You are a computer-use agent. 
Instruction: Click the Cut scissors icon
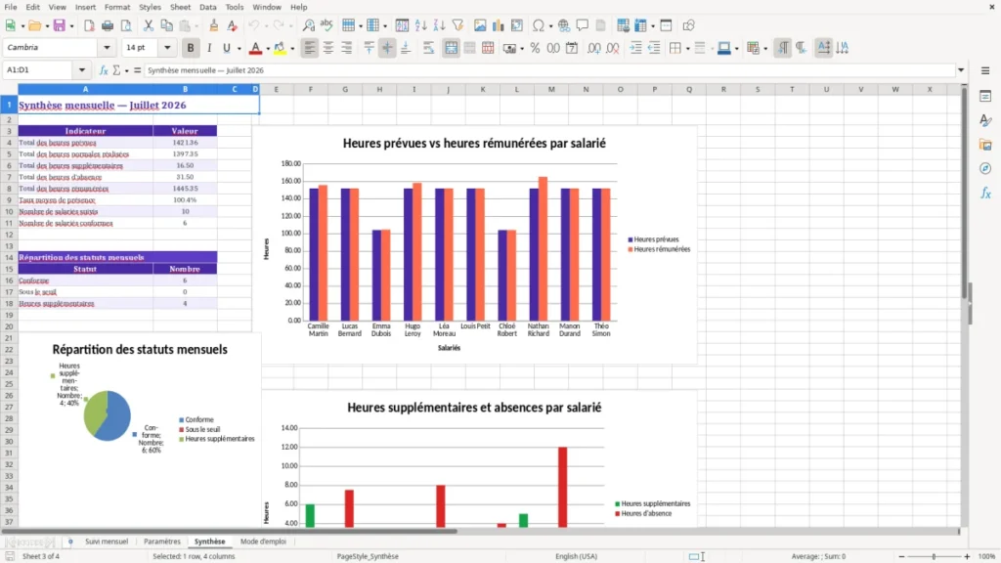coord(149,25)
